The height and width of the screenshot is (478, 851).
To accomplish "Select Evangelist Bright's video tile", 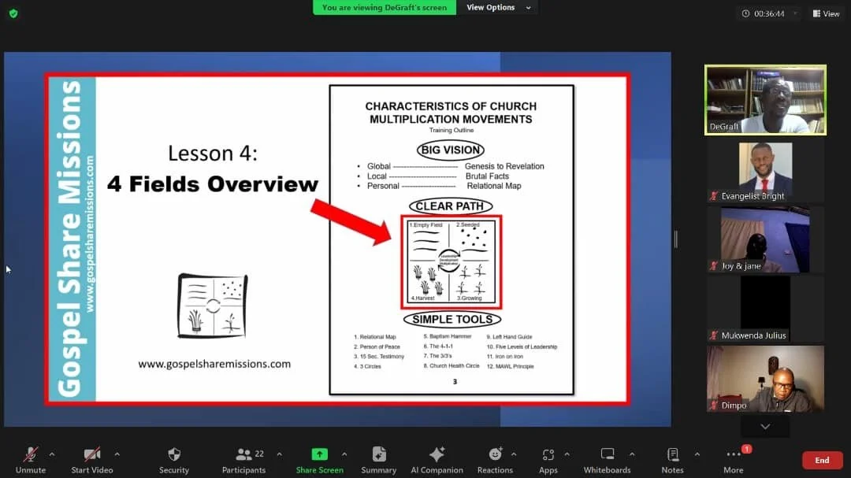I will click(x=765, y=170).
